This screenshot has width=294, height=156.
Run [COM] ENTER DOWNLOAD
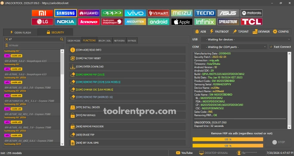(x=127, y=66)
